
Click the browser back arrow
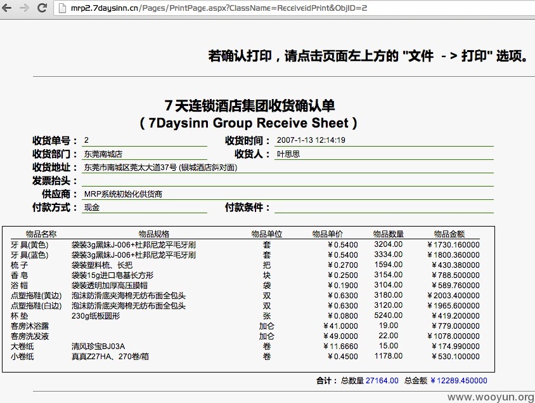tap(8, 8)
